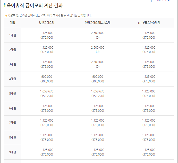Select the 1개월 row label

click(12, 35)
